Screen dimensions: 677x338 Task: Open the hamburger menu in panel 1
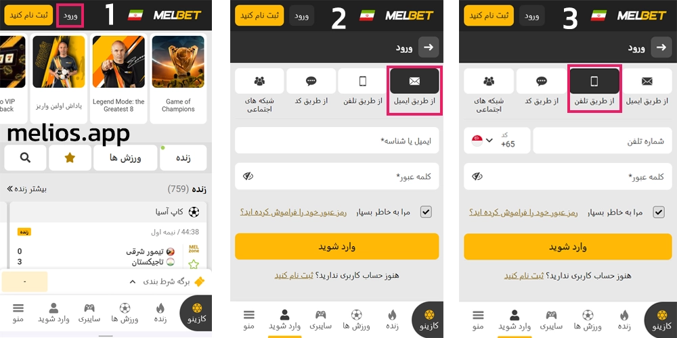(x=18, y=314)
